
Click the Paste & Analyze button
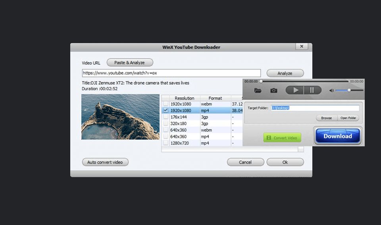coord(130,62)
